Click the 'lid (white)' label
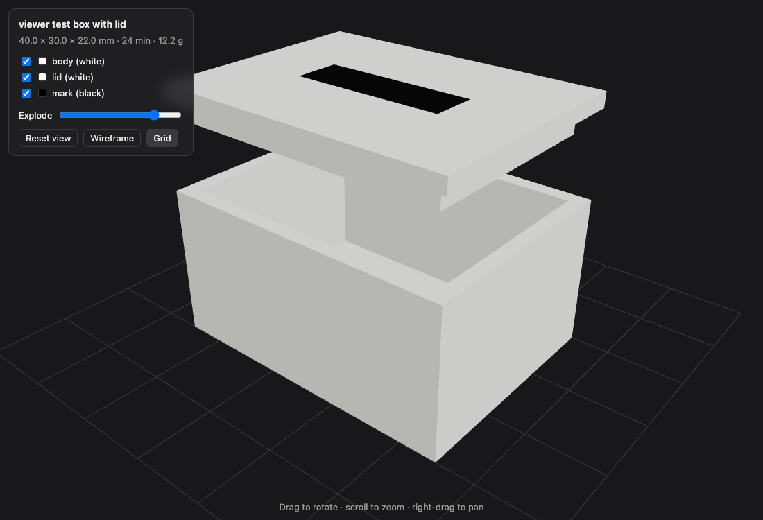 point(73,78)
